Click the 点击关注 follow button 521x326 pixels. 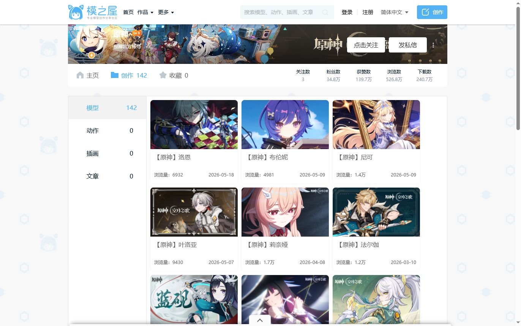[x=366, y=45]
